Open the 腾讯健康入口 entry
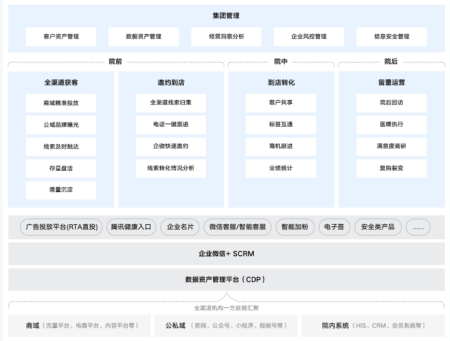 (x=130, y=227)
